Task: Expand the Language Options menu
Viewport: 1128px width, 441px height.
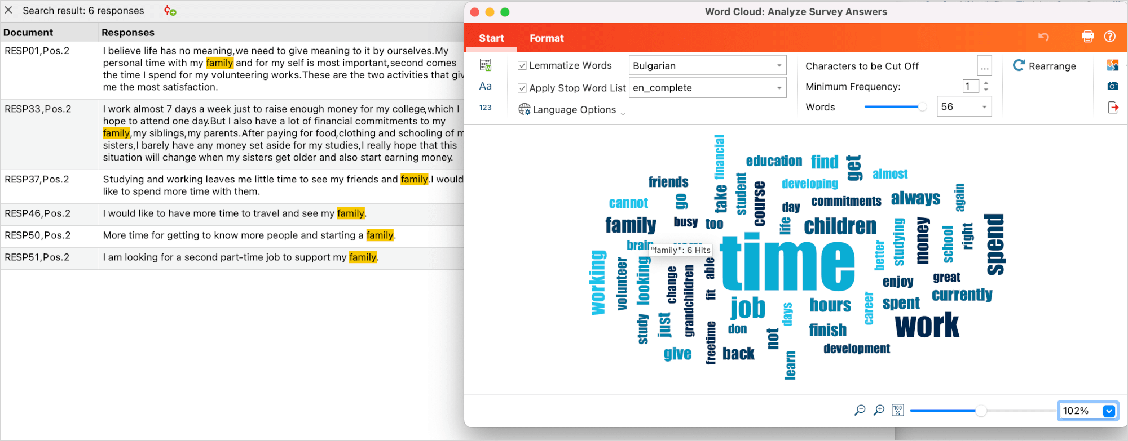Action: pyautogui.click(x=572, y=110)
